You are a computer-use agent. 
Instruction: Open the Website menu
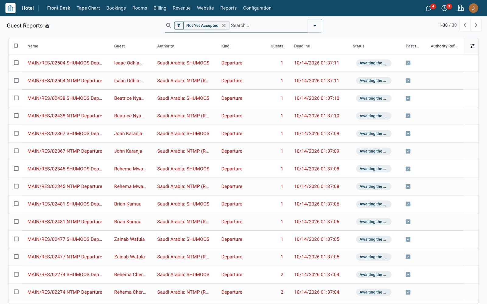click(x=205, y=8)
